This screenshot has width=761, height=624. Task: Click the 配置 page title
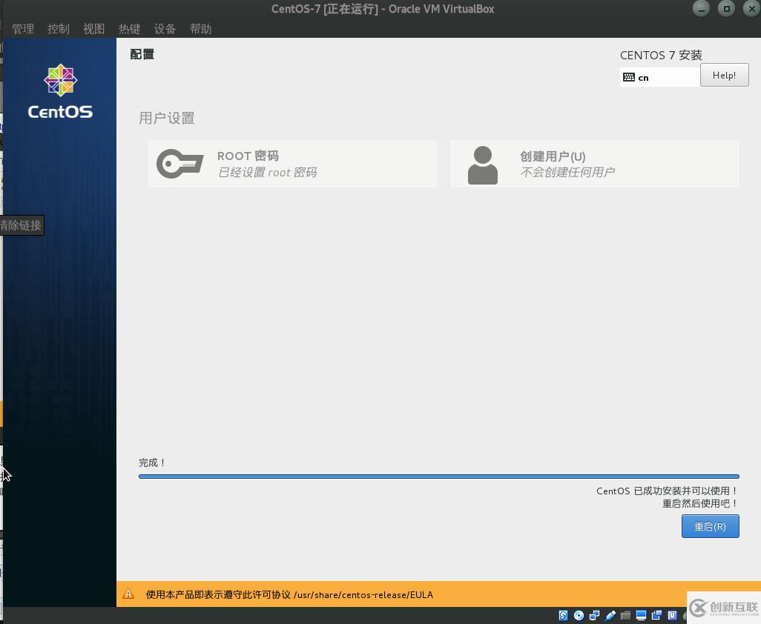coord(142,54)
